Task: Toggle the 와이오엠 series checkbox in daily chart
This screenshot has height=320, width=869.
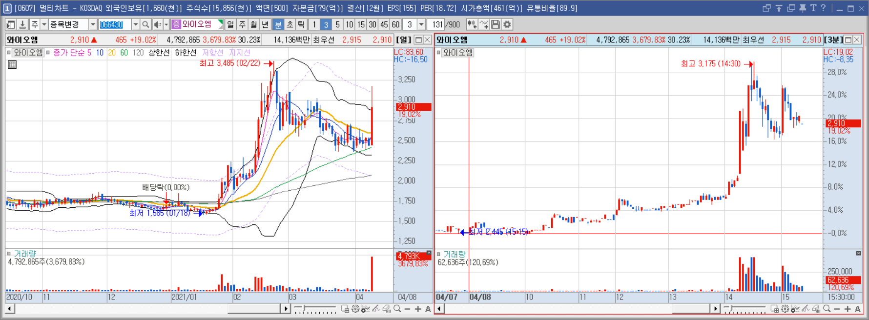Action: [x=9, y=53]
